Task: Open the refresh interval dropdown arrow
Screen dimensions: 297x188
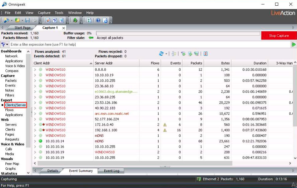Action: (x=166, y=54)
